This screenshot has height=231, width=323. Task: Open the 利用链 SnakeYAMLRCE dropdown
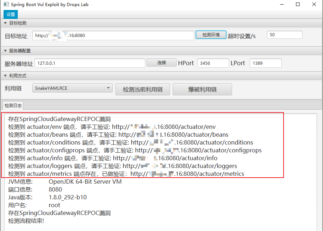click(x=72, y=88)
